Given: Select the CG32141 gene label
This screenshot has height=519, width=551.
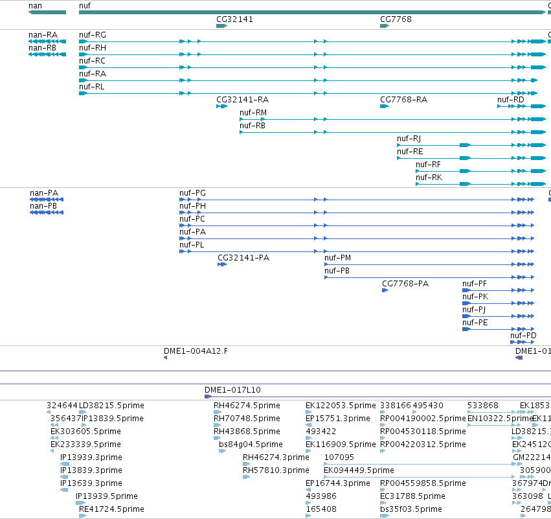Looking at the screenshot, I should click(x=235, y=19).
